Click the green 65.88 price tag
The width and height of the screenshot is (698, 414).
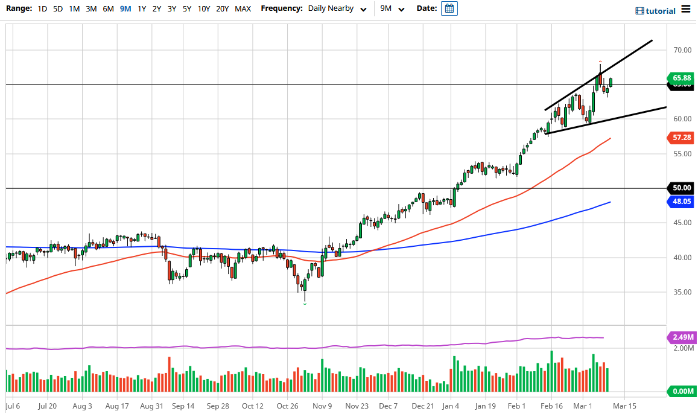click(x=682, y=78)
